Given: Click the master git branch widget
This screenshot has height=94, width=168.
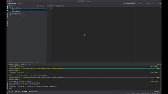Looking at the screenshot, I should (x=154, y=93).
